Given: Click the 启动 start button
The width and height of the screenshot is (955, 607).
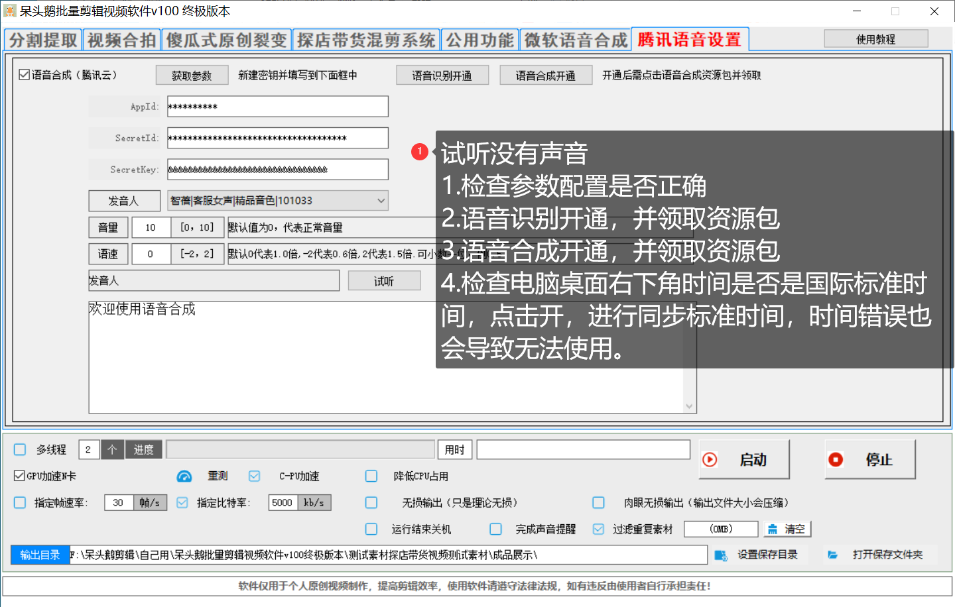Looking at the screenshot, I should click(x=744, y=459).
